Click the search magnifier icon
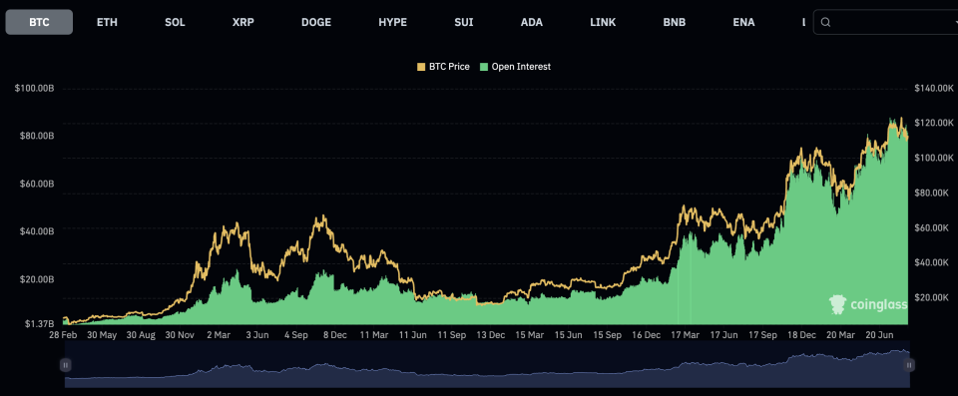Viewport: 958px width, 396px height. (825, 22)
